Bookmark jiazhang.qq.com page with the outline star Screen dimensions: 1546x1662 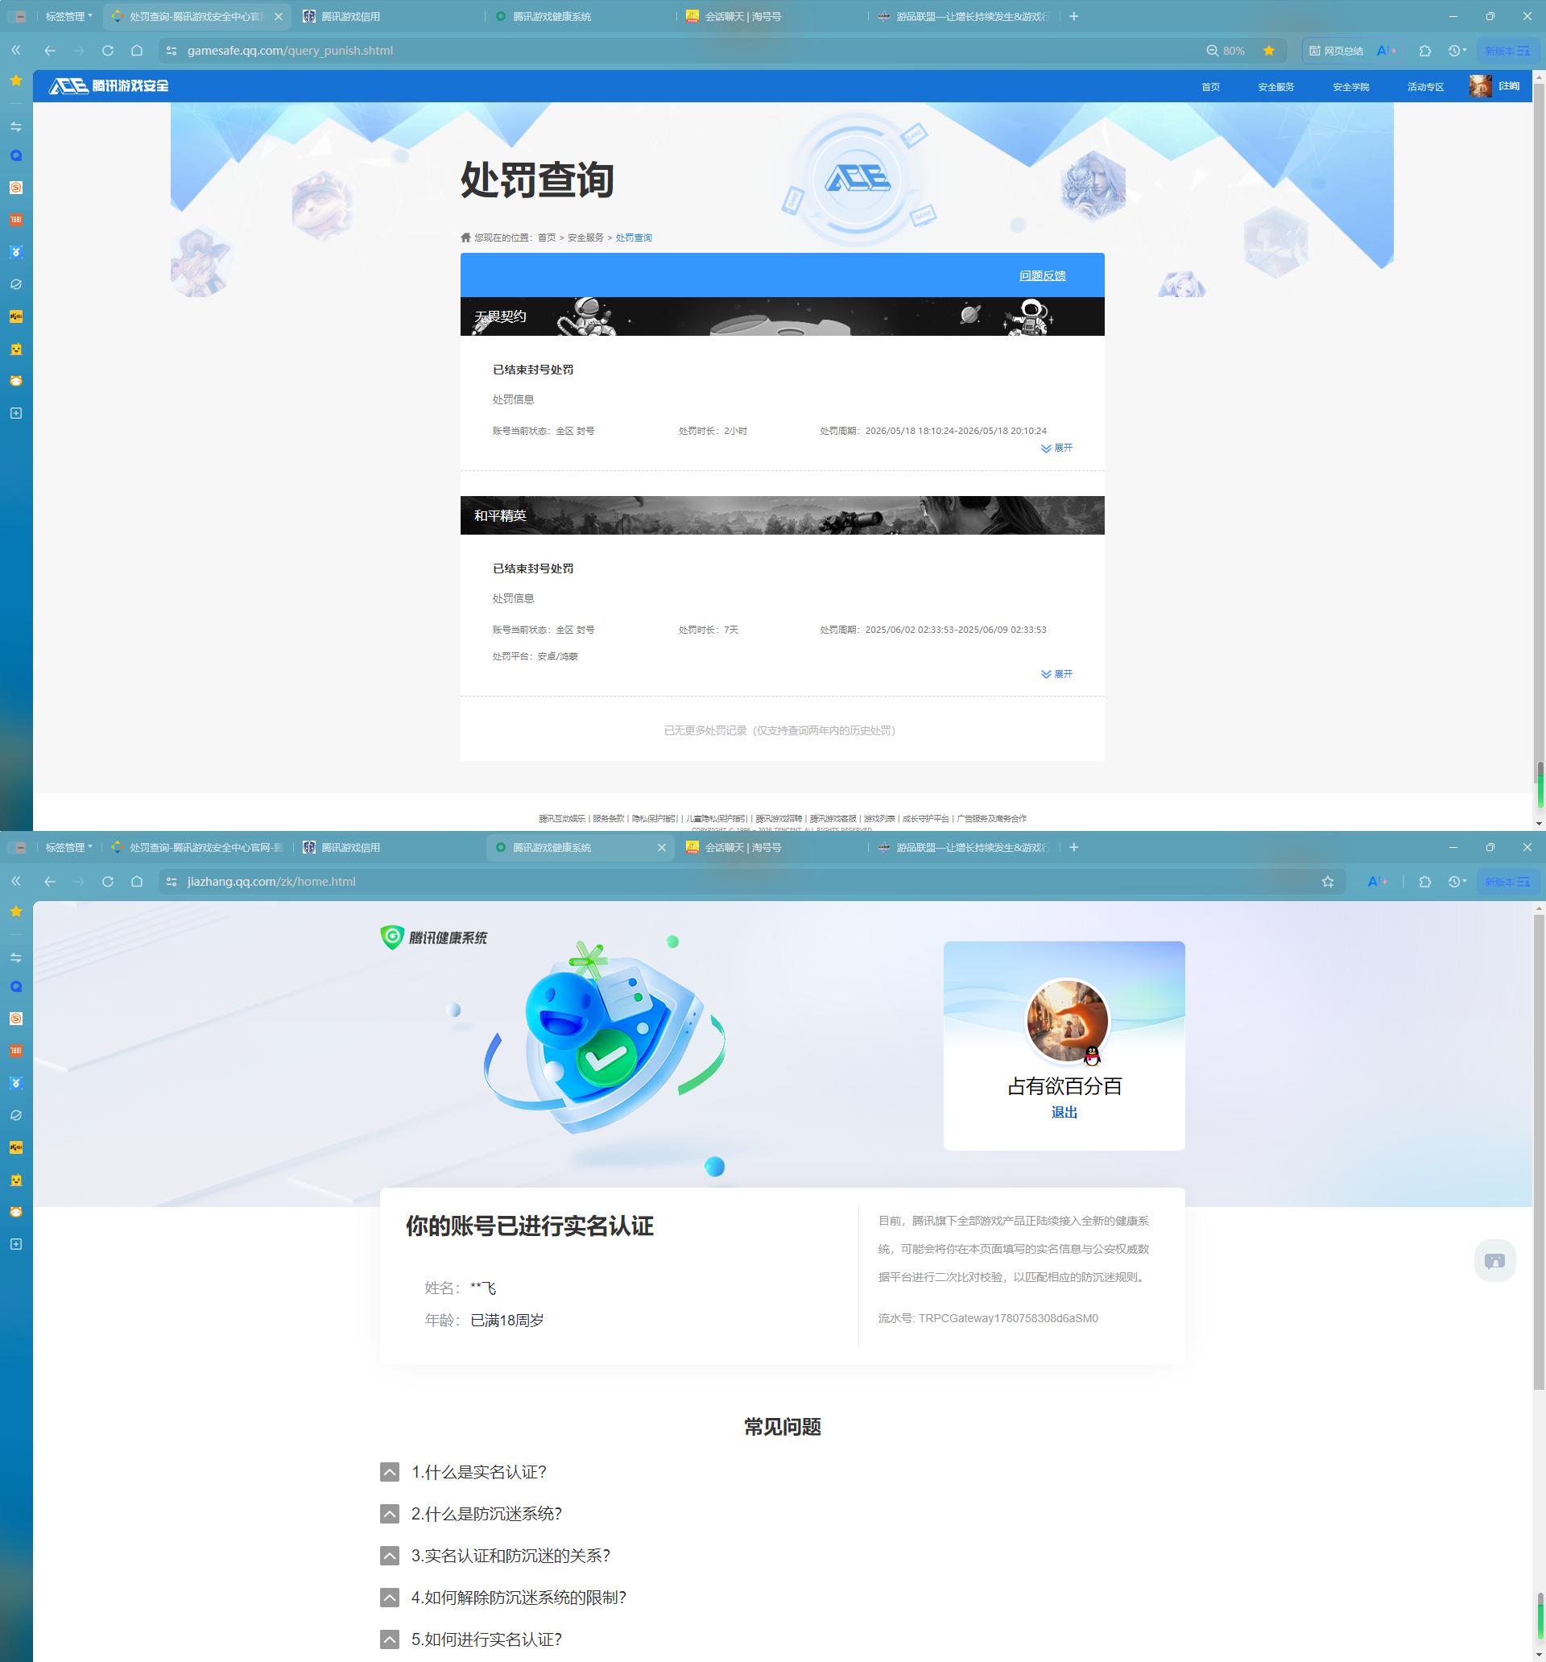pos(1328,882)
